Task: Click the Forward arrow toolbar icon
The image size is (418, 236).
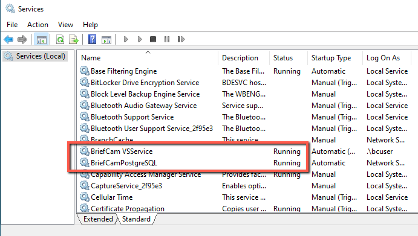Action: point(22,40)
